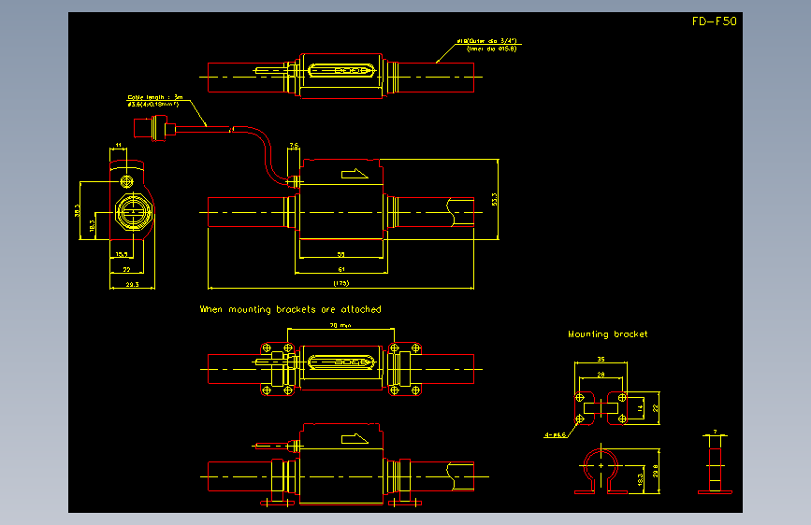Click the 55 body length dimension
The height and width of the screenshot is (525, 811).
pos(340,254)
